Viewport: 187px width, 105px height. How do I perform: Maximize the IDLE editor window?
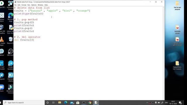tap(156, 2)
